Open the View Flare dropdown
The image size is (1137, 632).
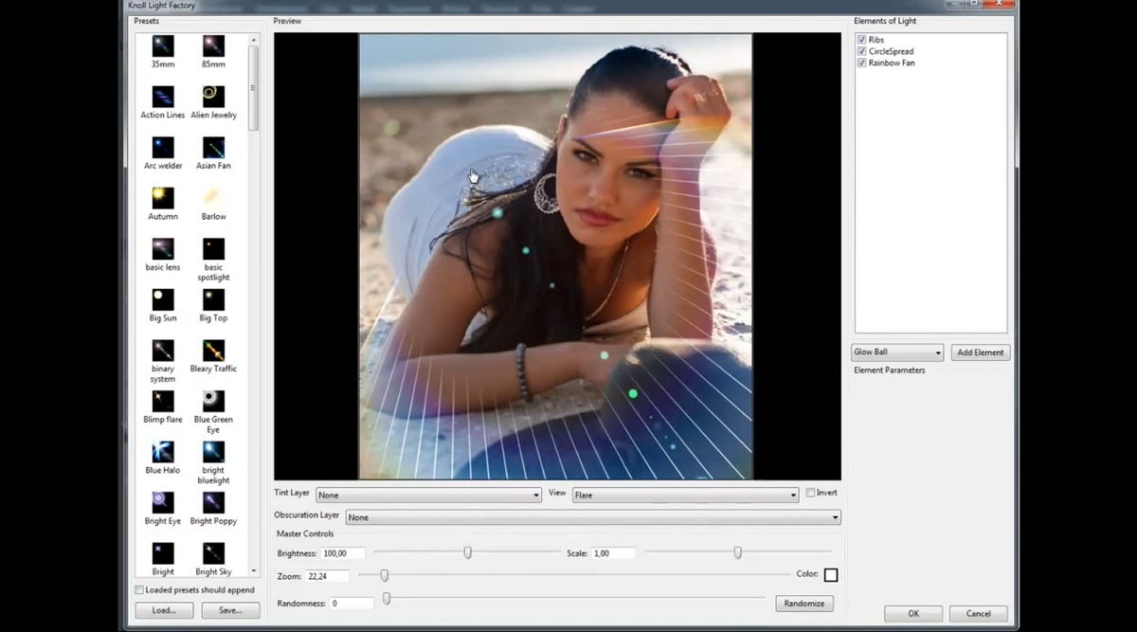686,495
